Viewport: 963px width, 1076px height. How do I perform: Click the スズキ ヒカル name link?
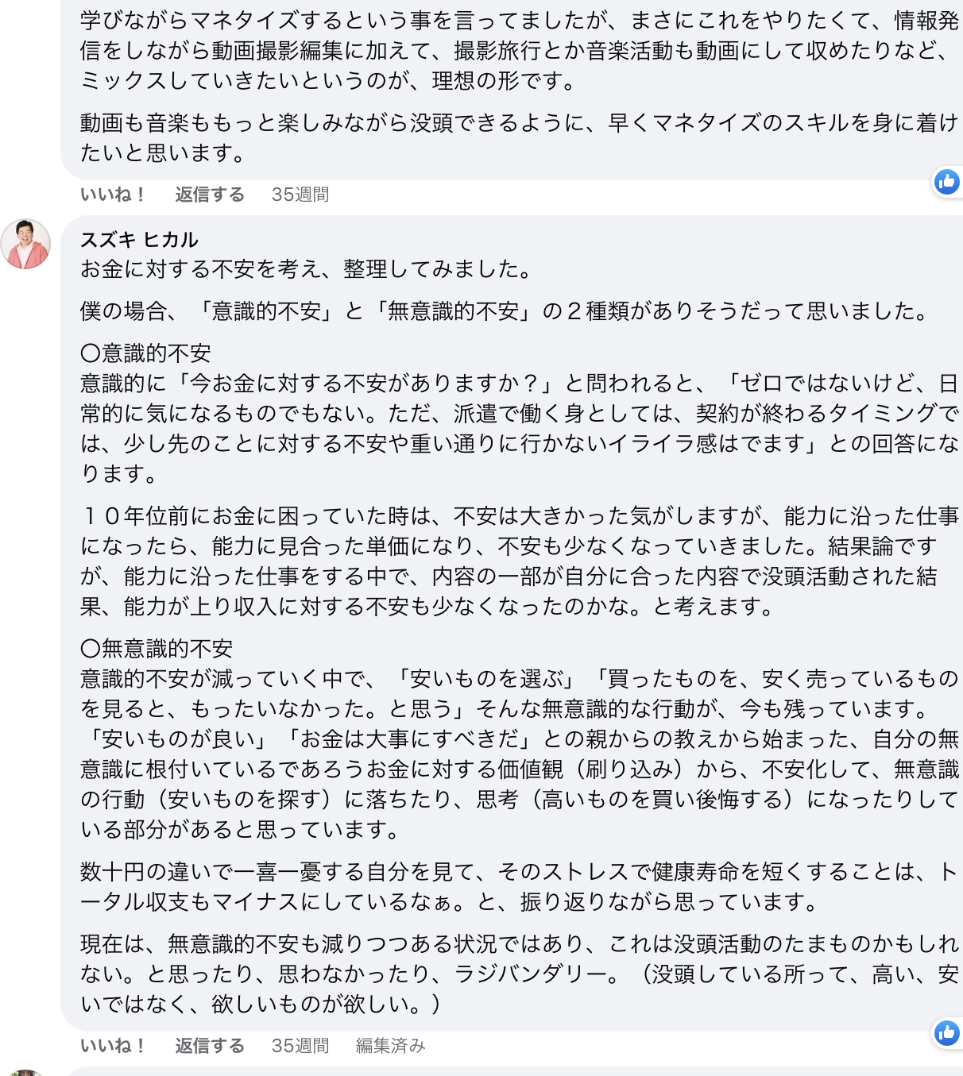[139, 239]
